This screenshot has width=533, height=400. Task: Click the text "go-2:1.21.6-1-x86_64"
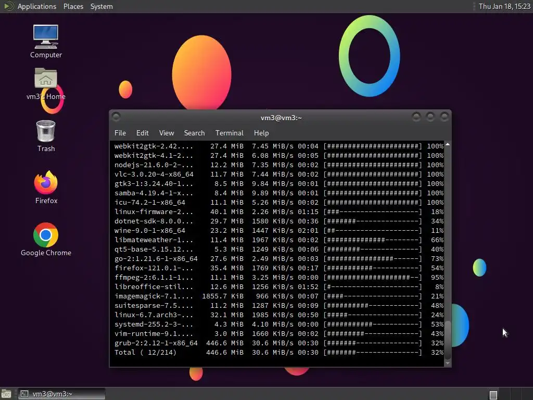[156, 259]
